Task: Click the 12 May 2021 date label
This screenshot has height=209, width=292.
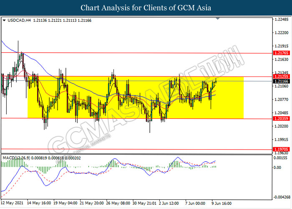Action: pos(12,203)
